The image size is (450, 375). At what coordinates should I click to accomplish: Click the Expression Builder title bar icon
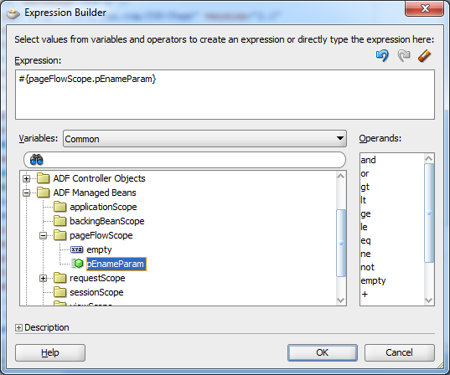[13, 13]
